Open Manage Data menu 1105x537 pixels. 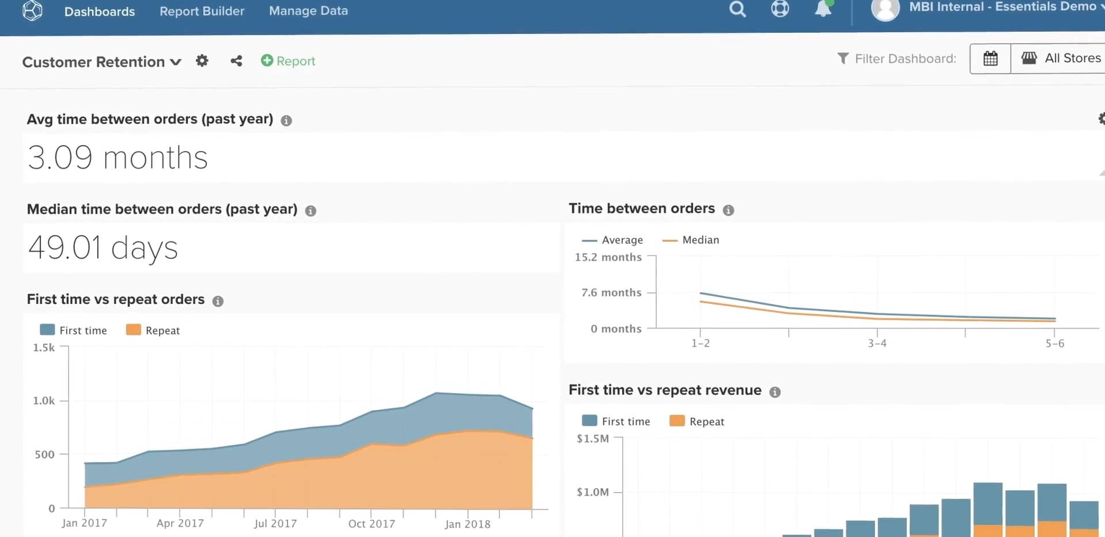308,11
